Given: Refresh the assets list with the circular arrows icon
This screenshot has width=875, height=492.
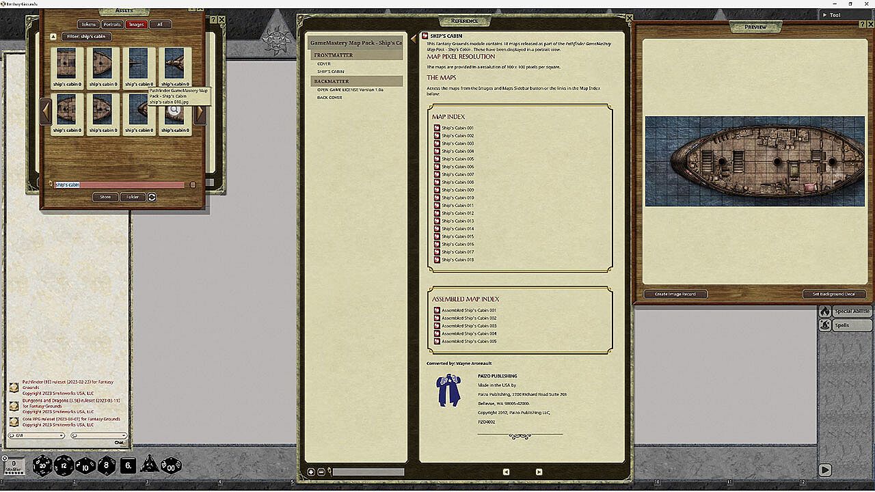Looking at the screenshot, I should pos(152,197).
